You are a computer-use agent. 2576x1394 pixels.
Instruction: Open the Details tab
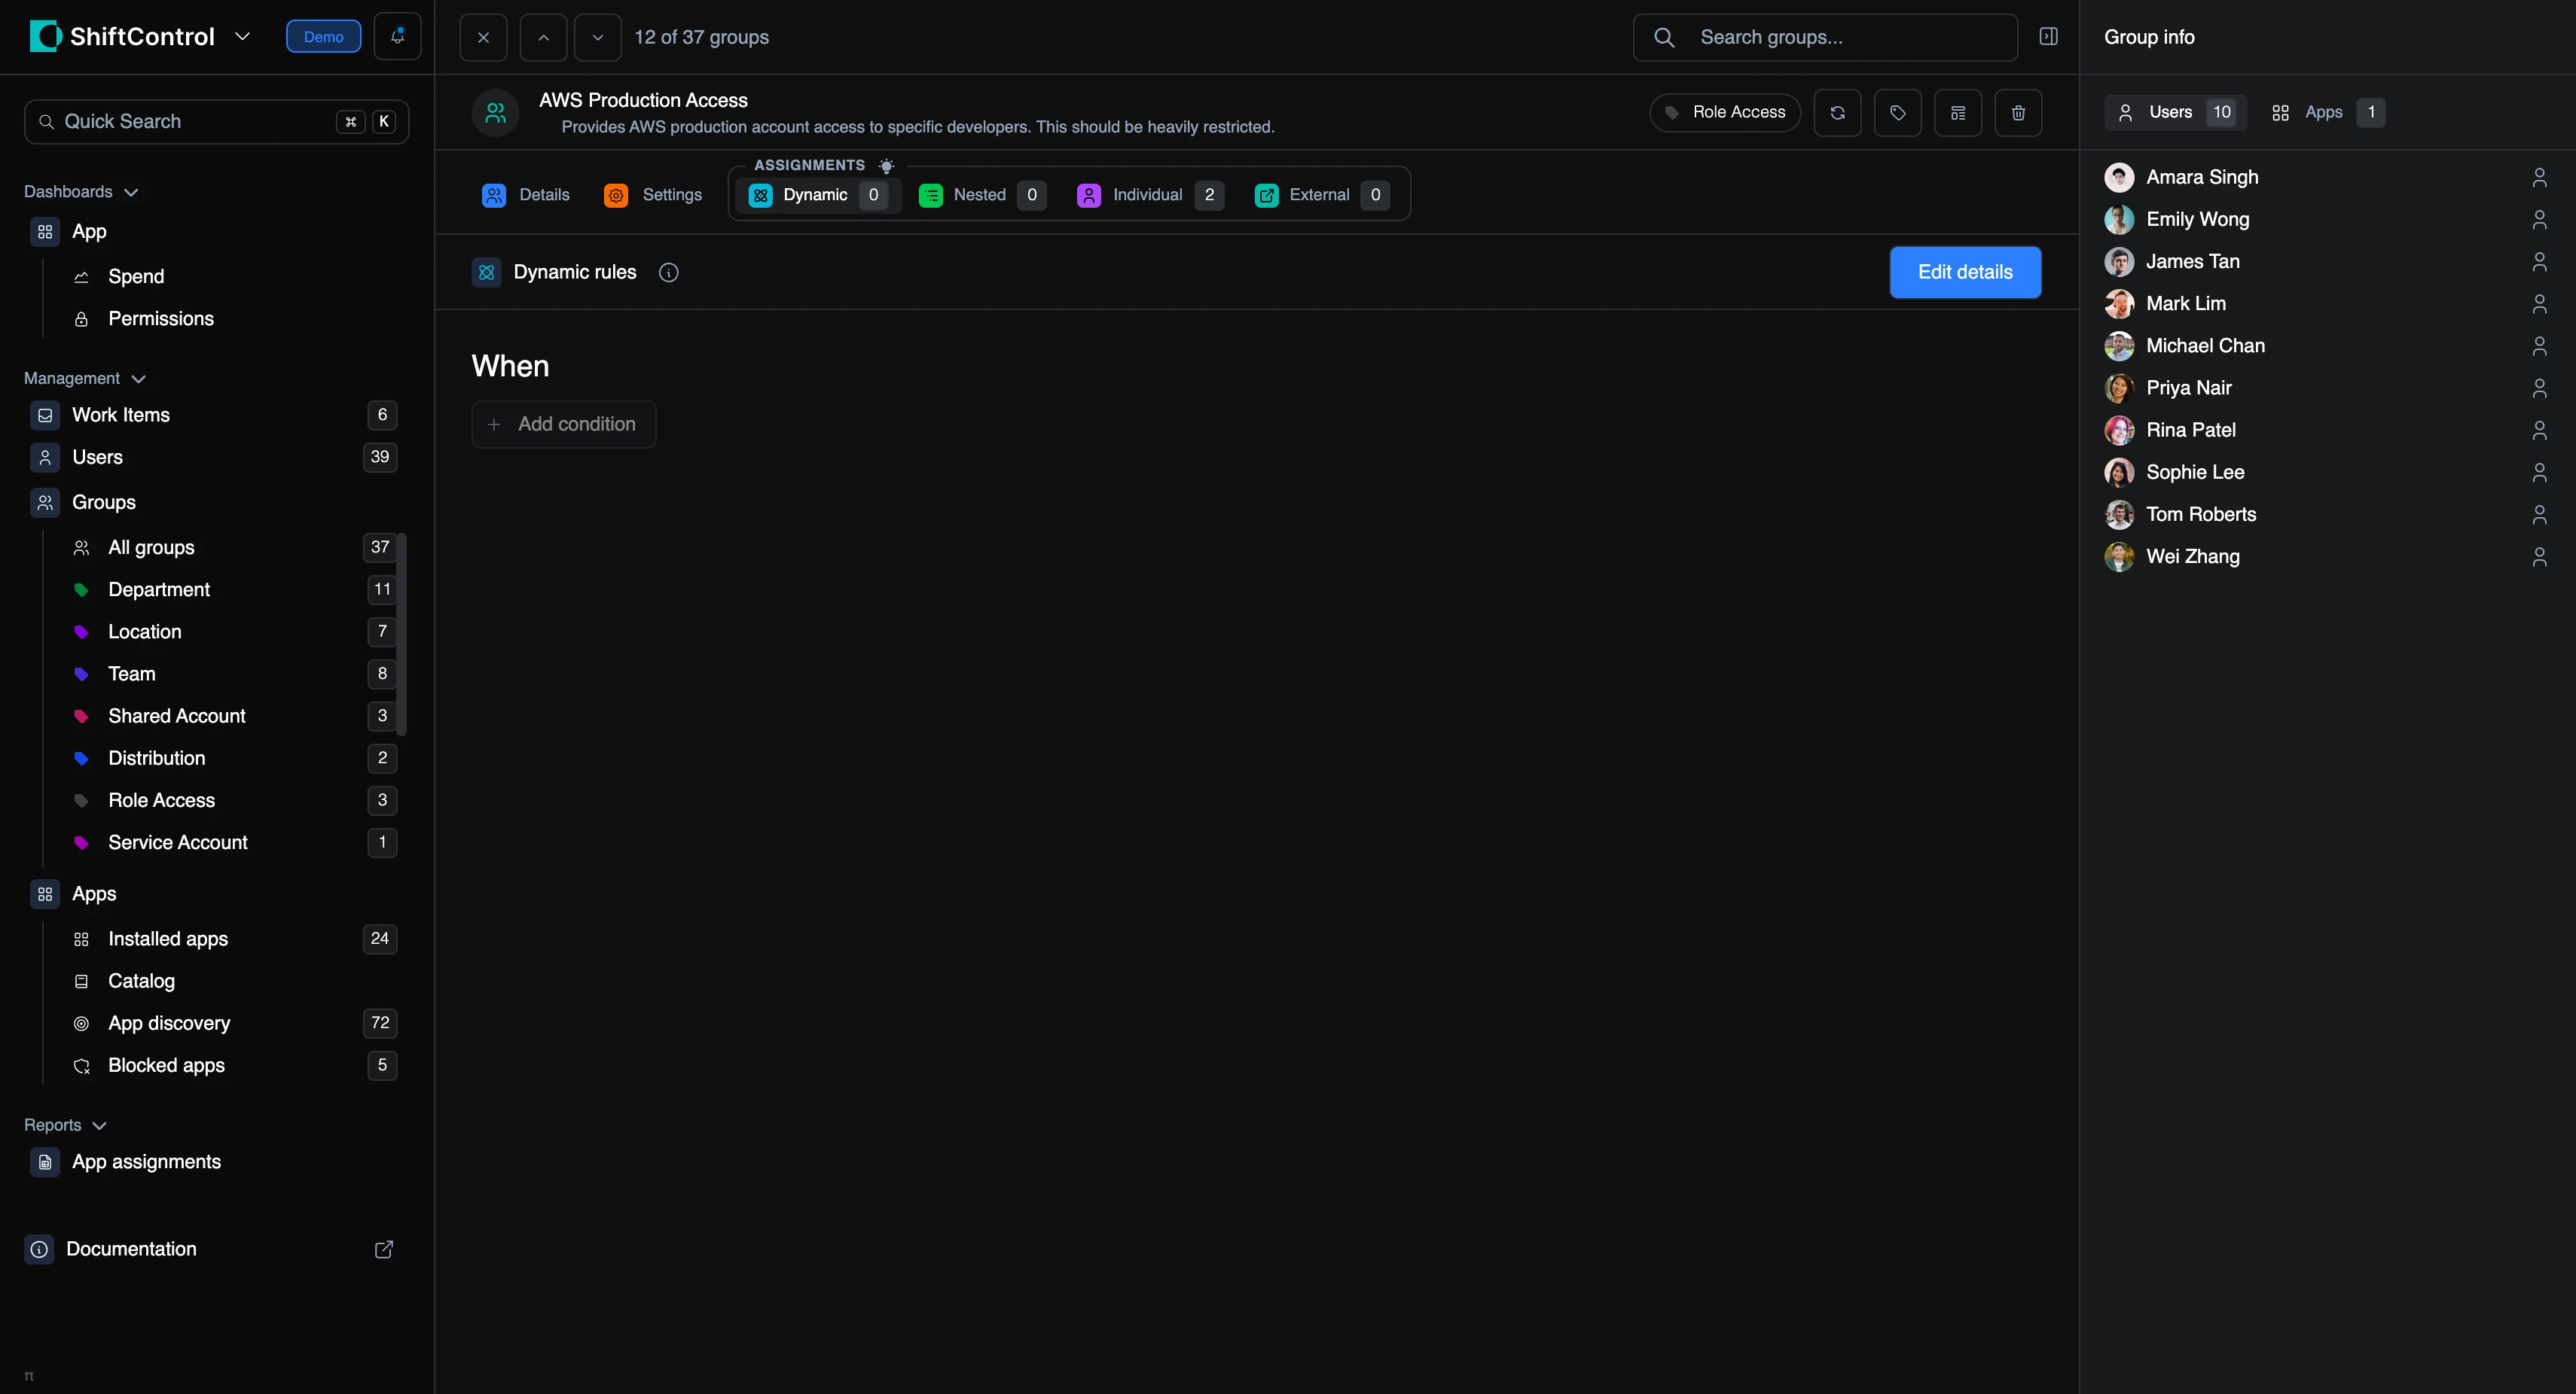tap(526, 195)
